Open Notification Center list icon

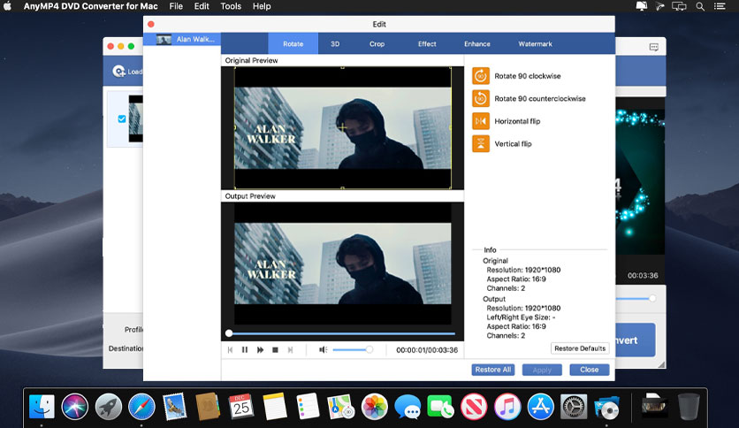(x=720, y=6)
